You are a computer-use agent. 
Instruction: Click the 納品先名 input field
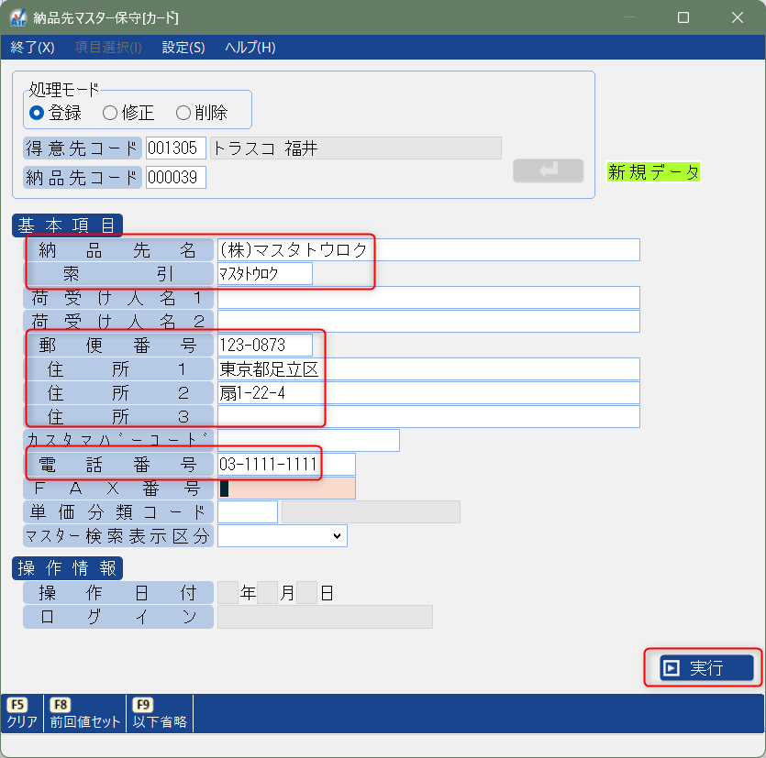[428, 250]
